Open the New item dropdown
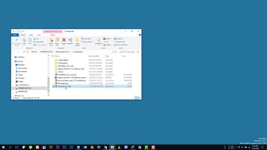The width and height of the screenshot is (267, 150). (x=86, y=39)
